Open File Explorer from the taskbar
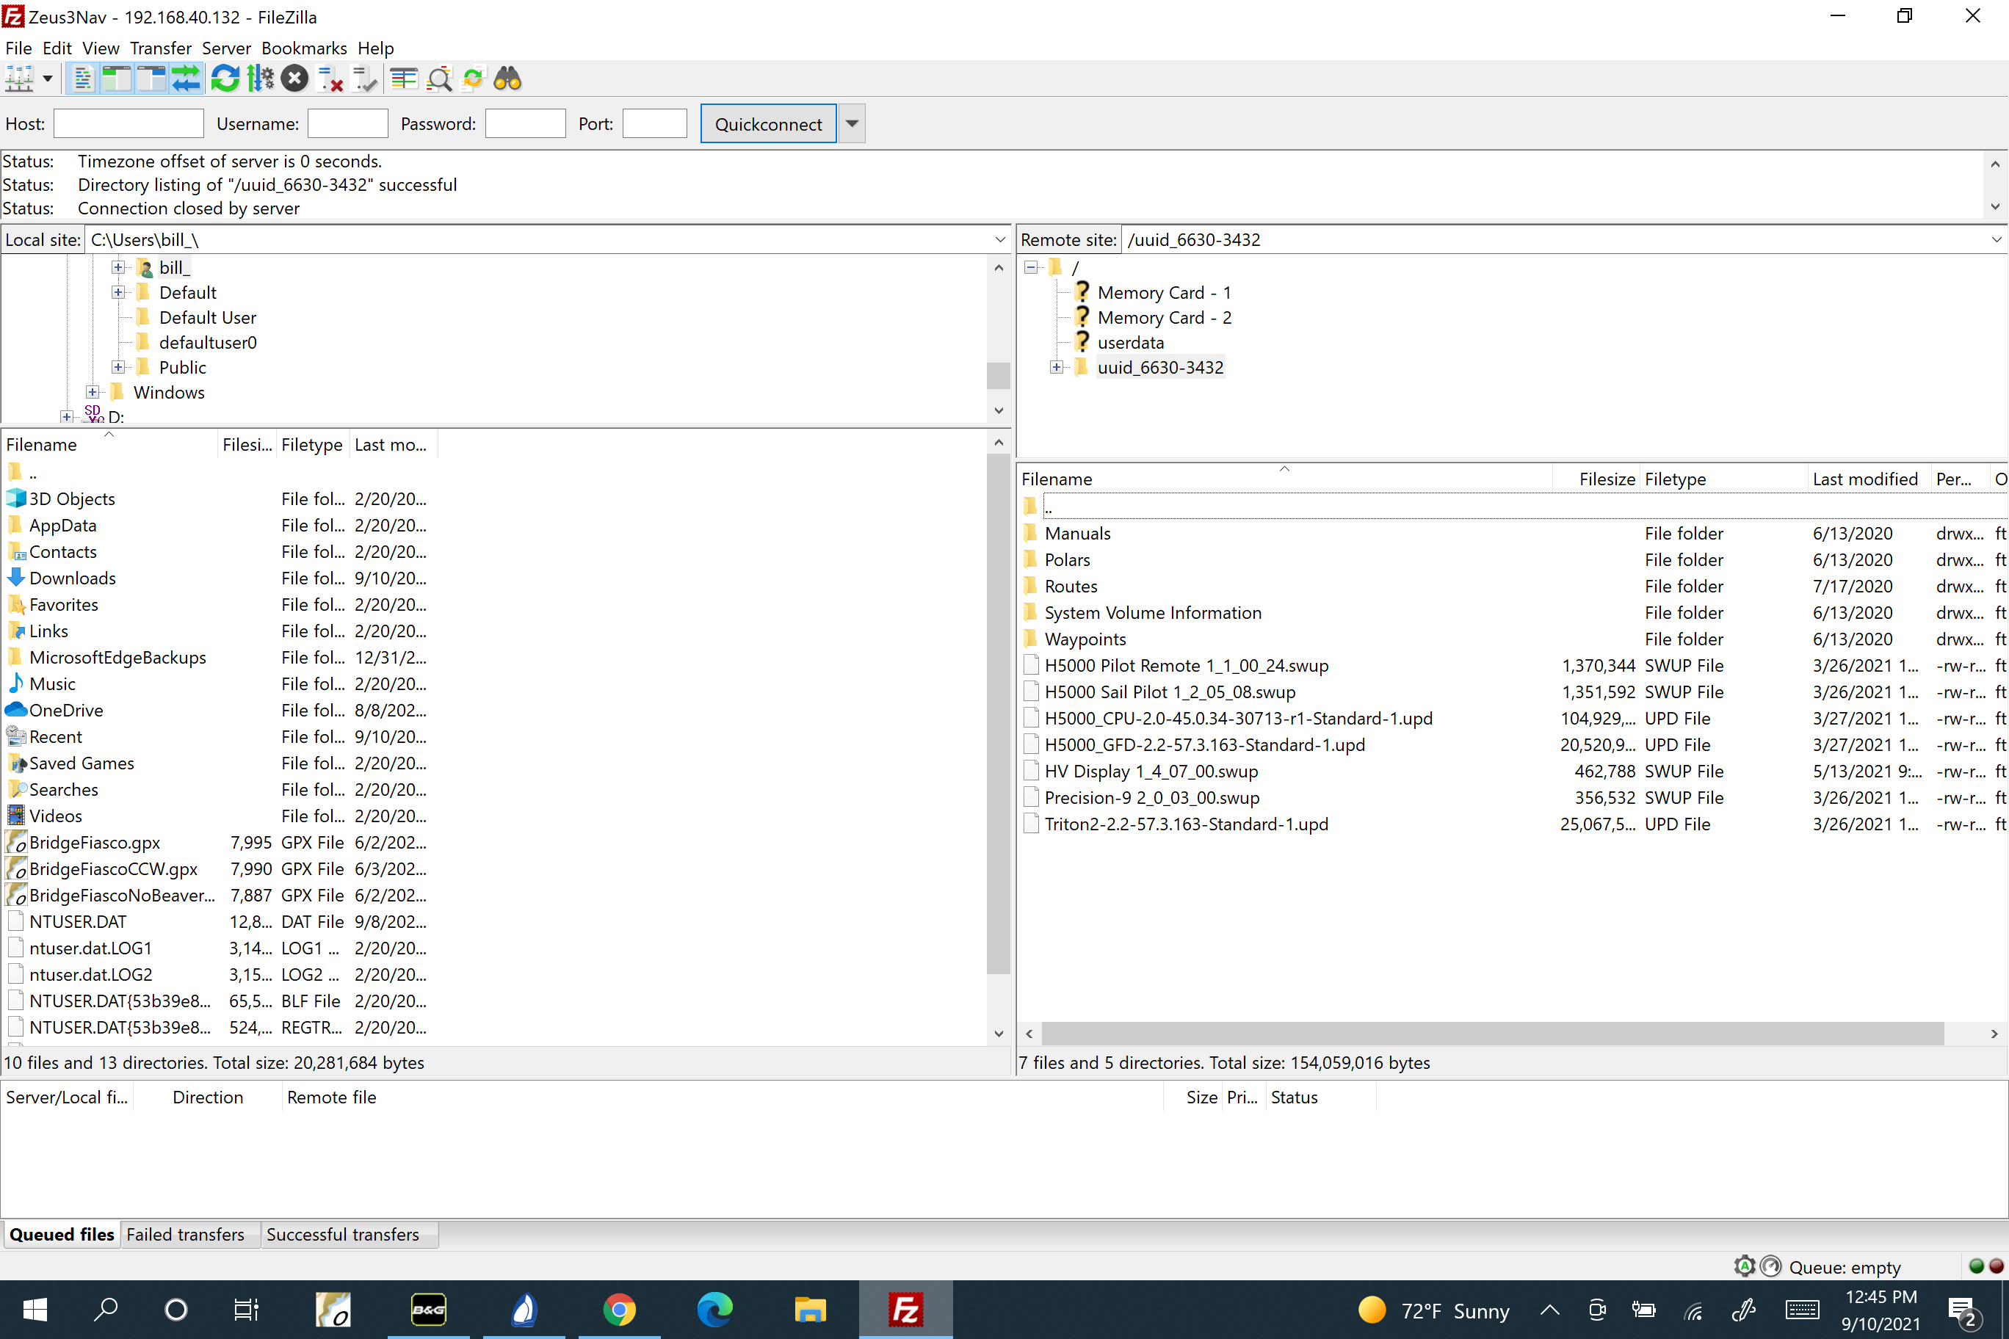This screenshot has width=2009, height=1339. click(810, 1309)
